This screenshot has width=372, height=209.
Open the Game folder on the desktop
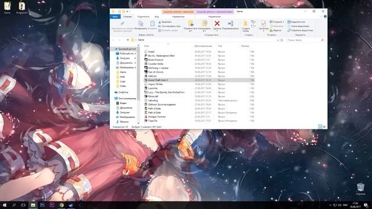8,8
